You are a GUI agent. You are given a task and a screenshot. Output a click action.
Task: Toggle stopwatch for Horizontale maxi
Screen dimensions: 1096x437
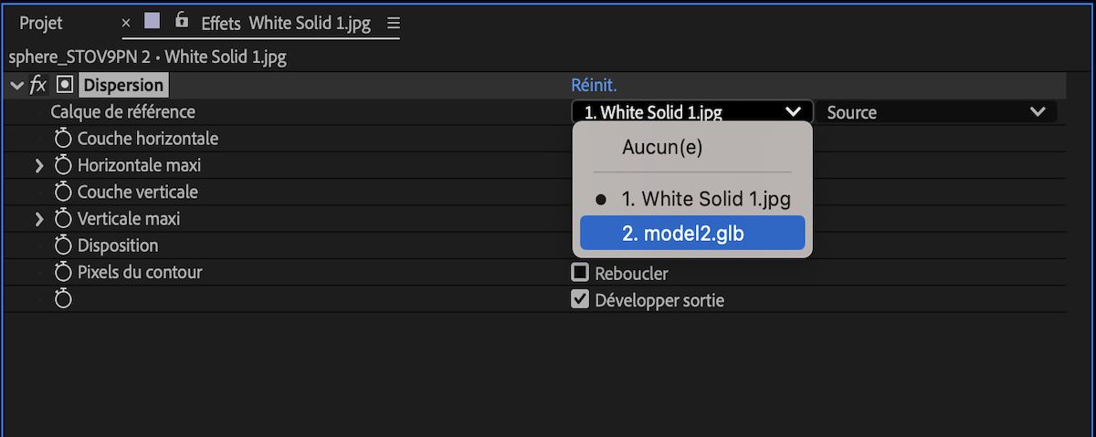pyautogui.click(x=63, y=165)
